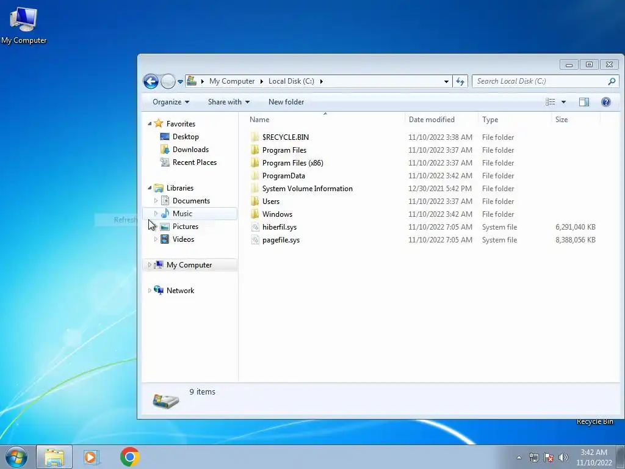Show hidden system tray icons

point(519,457)
